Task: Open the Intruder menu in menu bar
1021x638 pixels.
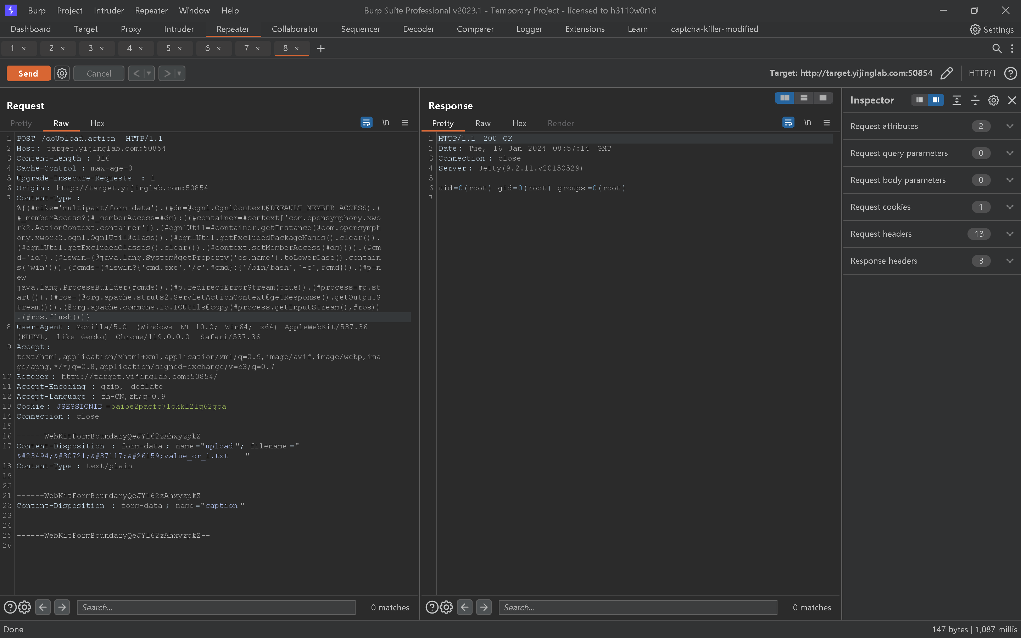Action: point(108,11)
